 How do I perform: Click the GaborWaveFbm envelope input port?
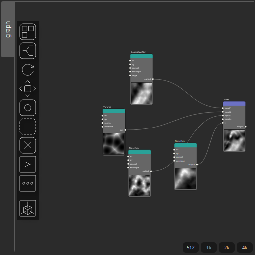(x=130, y=72)
